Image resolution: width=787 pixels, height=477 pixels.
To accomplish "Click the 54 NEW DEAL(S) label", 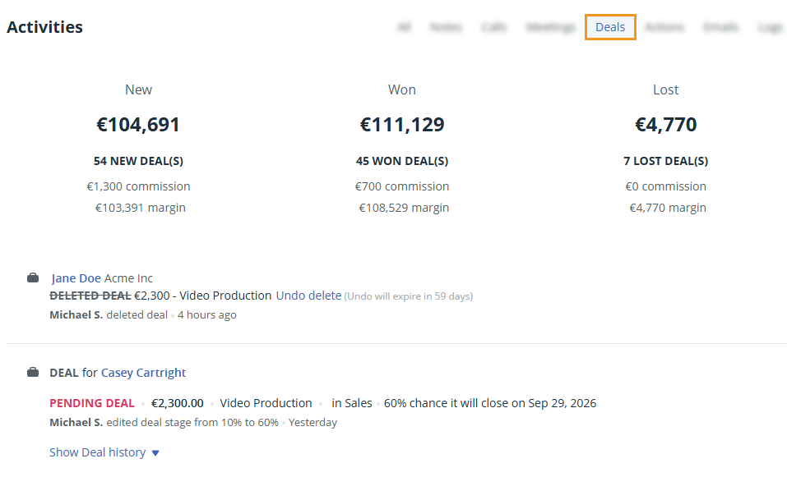I will pos(138,162).
